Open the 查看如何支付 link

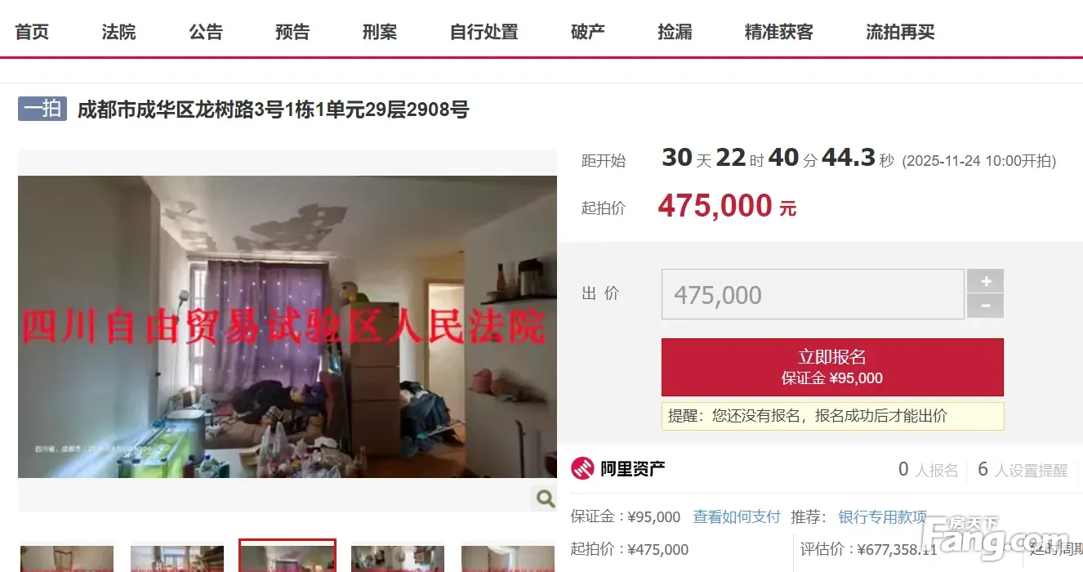[737, 516]
